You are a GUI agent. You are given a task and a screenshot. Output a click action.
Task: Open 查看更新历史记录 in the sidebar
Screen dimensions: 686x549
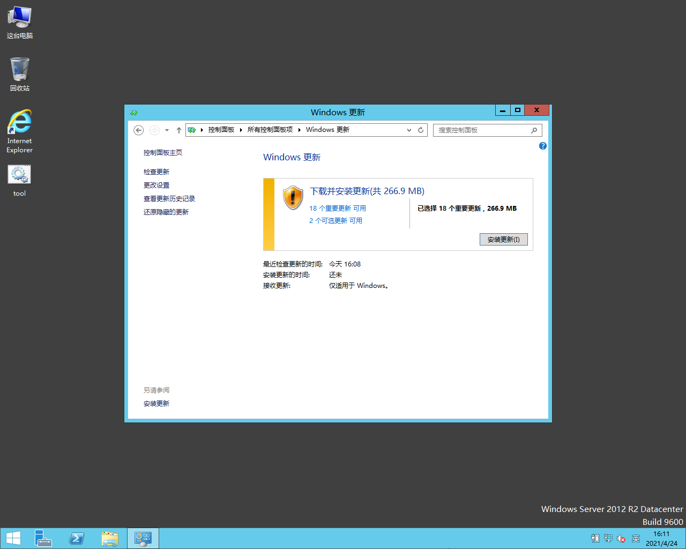tap(169, 199)
